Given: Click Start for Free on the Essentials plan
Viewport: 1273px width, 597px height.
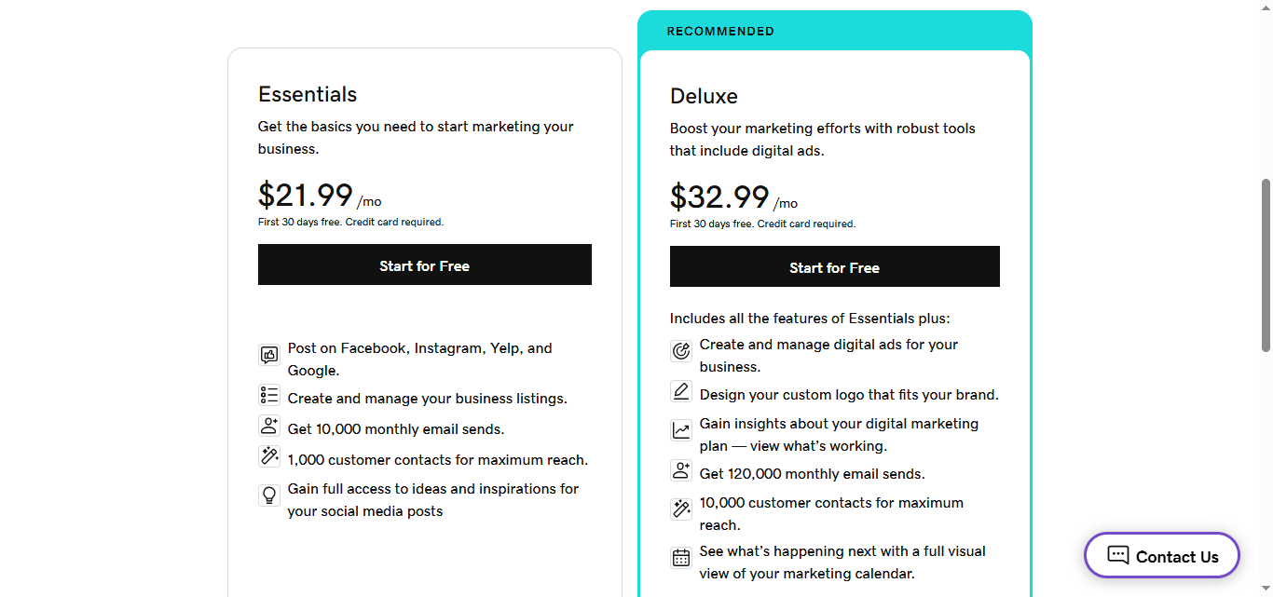Looking at the screenshot, I should 424,265.
